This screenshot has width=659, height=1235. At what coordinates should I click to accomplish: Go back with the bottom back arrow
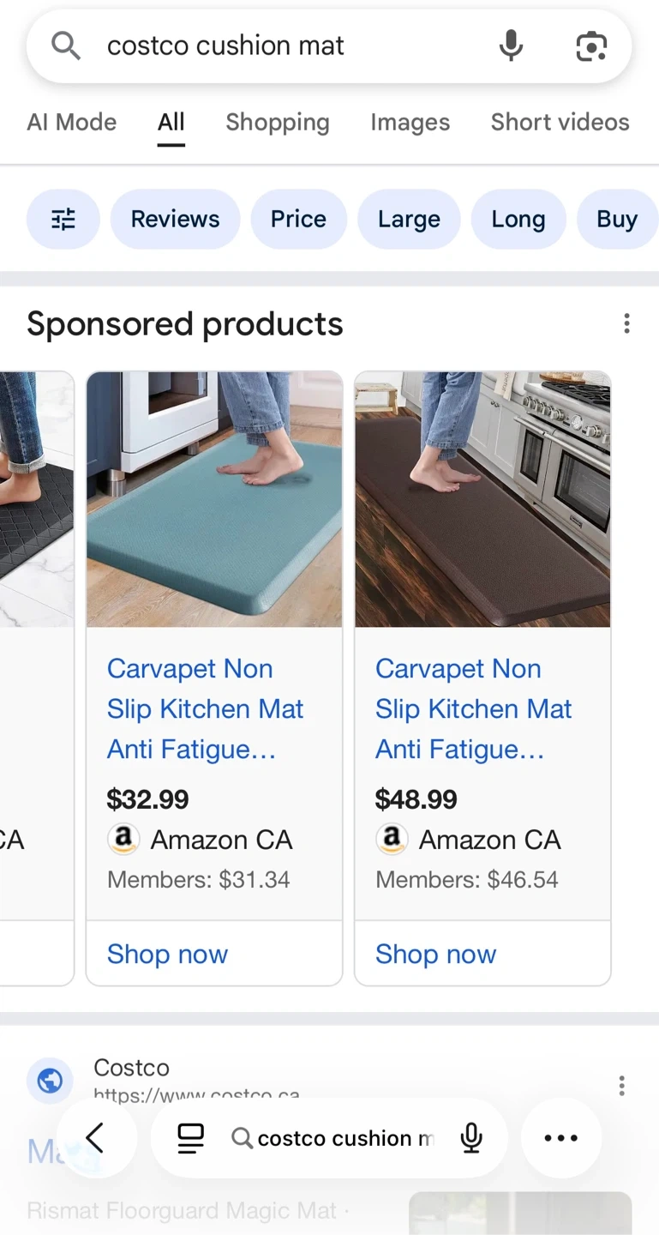(x=95, y=1138)
